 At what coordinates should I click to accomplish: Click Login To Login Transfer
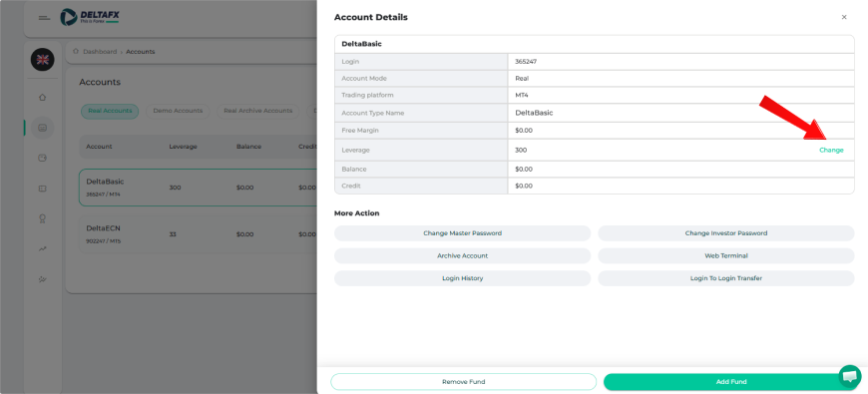[726, 278]
